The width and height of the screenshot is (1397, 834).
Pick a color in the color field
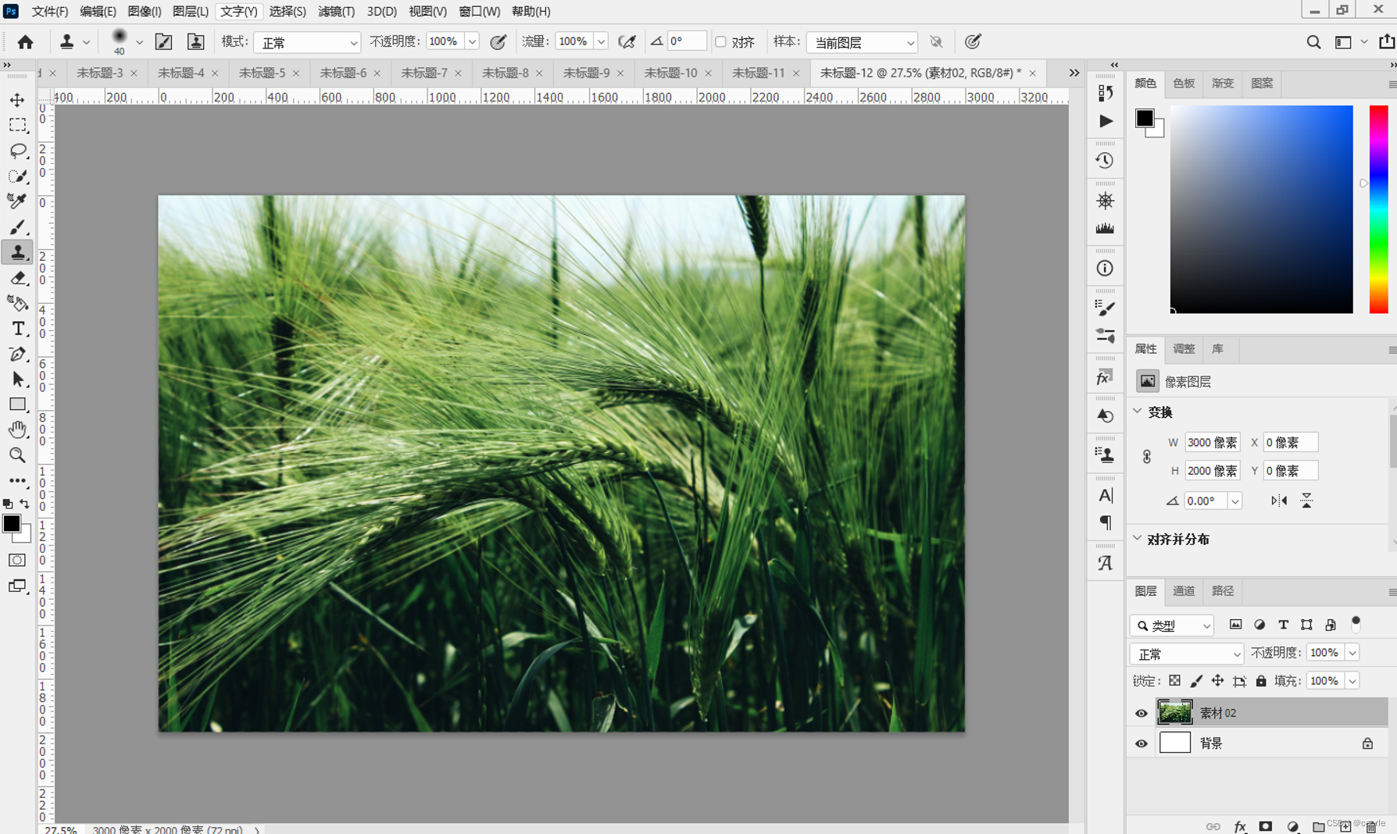click(1261, 209)
